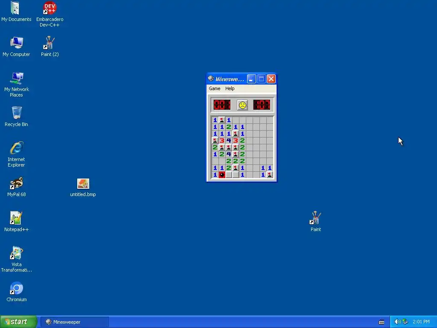Select the My Network Places icon

tap(16, 84)
